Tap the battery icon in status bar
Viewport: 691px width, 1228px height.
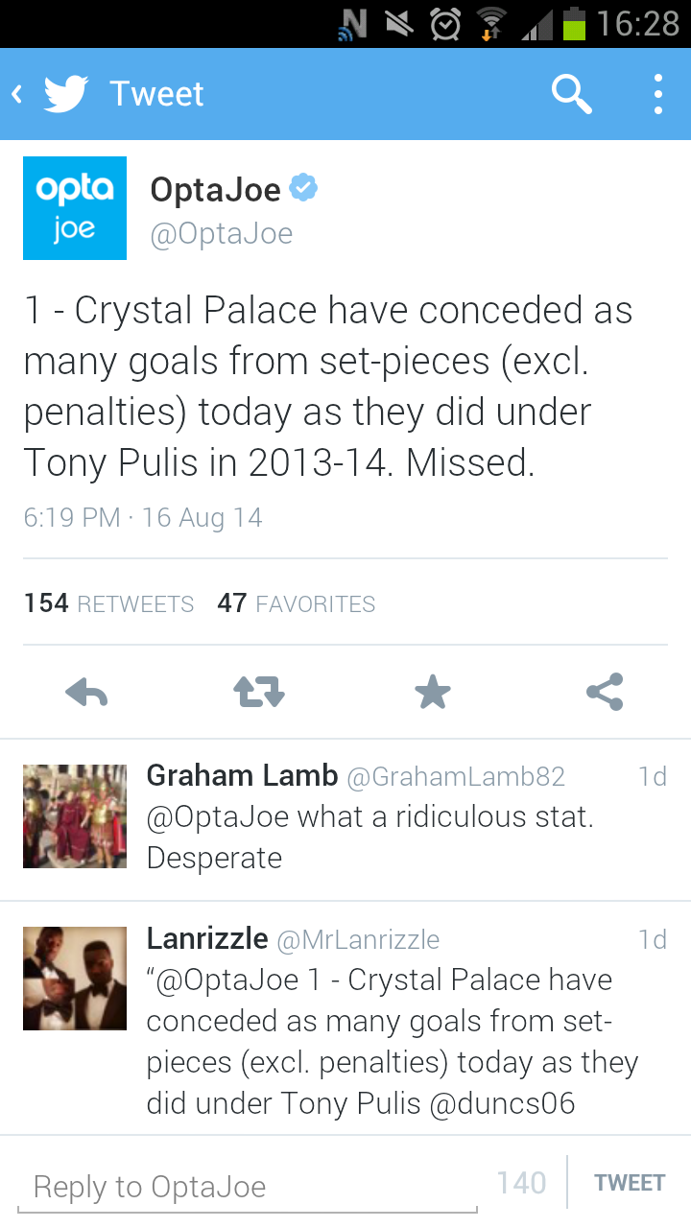pyautogui.click(x=574, y=23)
